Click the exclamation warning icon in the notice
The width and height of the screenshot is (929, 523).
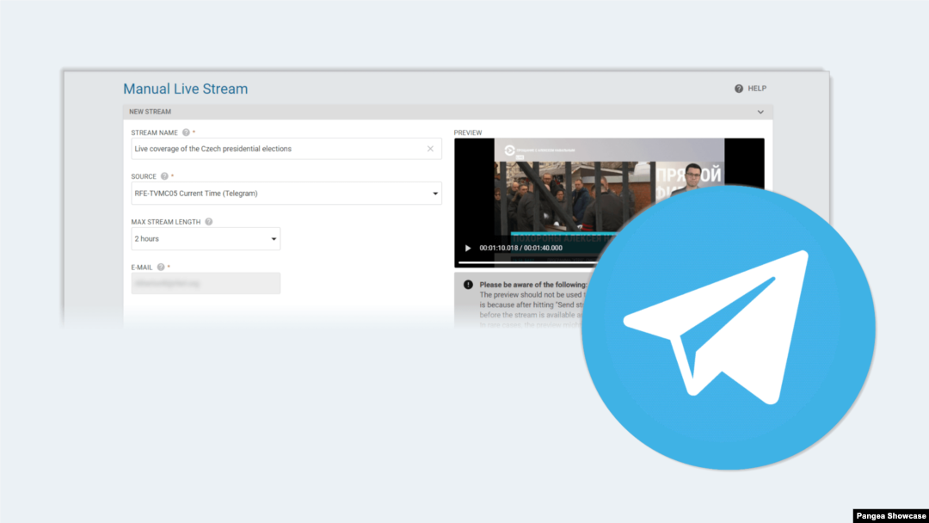[468, 285]
